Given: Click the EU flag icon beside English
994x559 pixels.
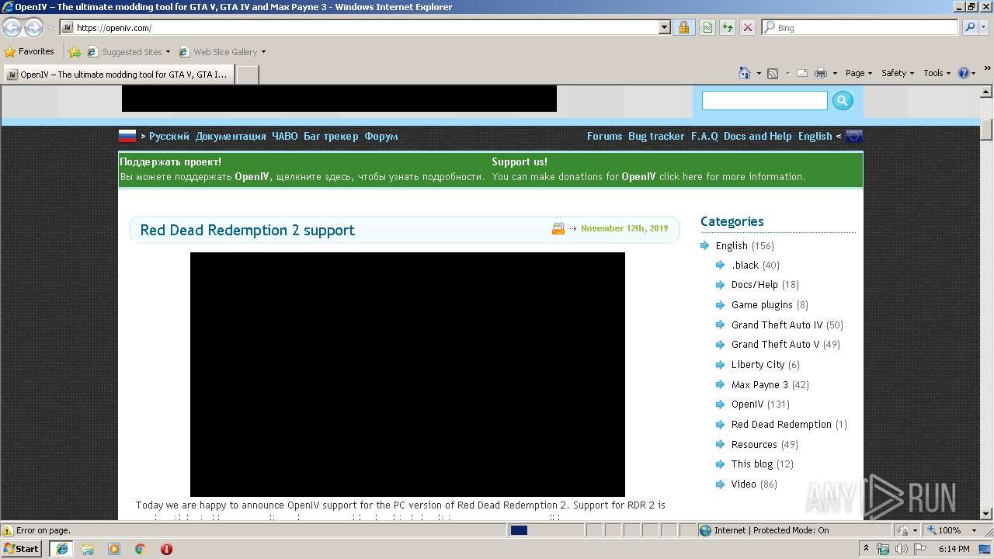Looking at the screenshot, I should (854, 136).
